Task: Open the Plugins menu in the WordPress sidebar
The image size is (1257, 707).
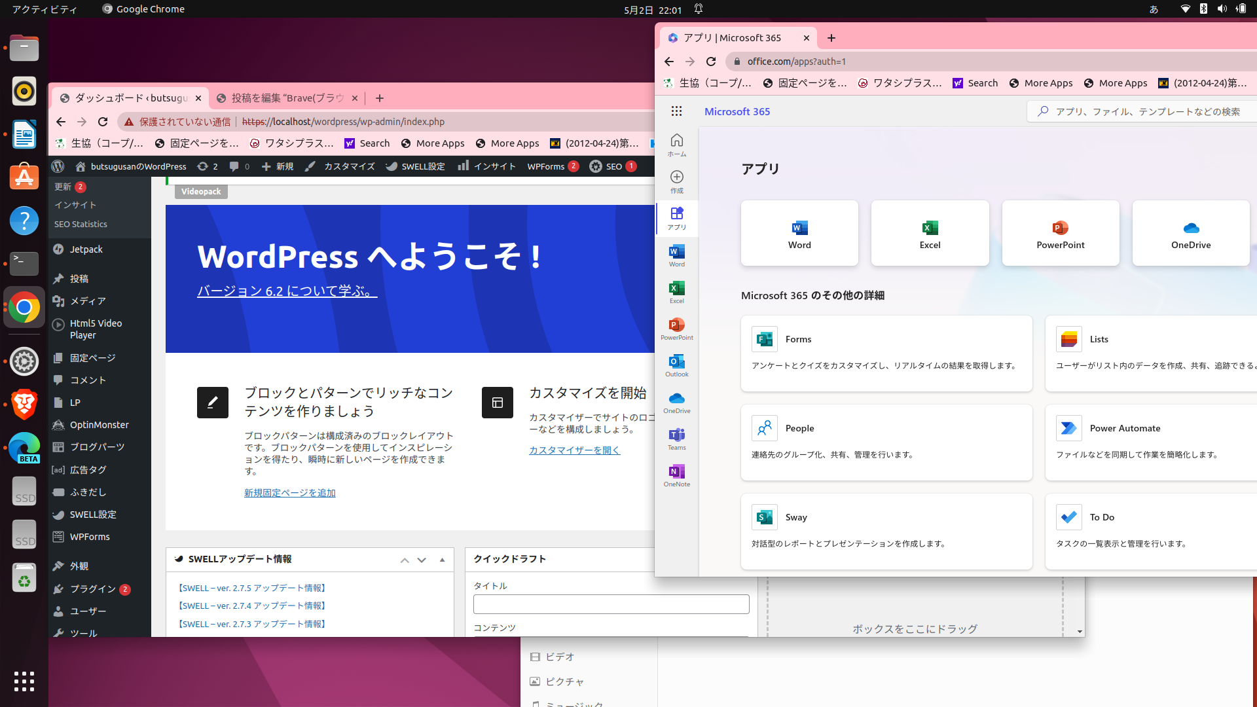Action: click(92, 589)
